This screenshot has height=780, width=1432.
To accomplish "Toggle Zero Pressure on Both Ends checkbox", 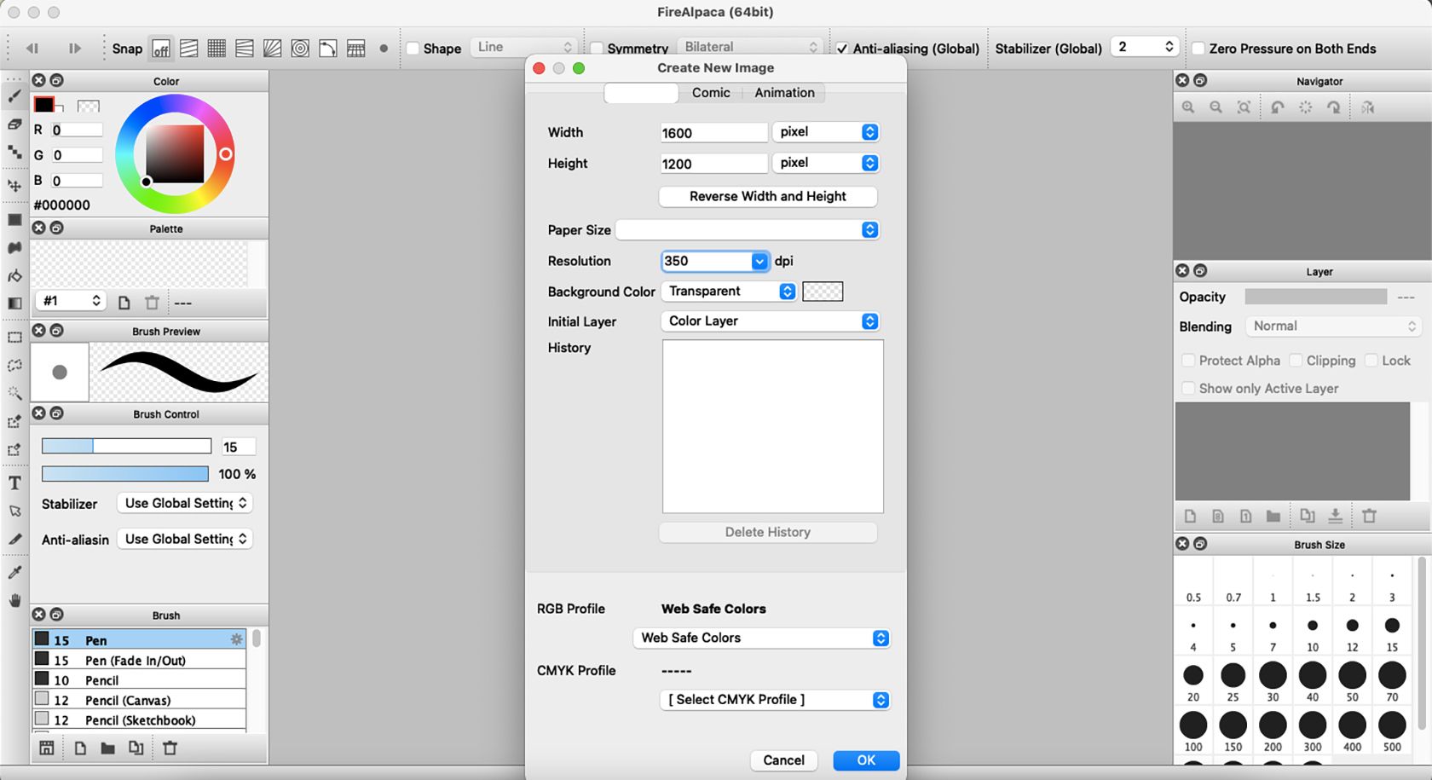I will [1198, 49].
